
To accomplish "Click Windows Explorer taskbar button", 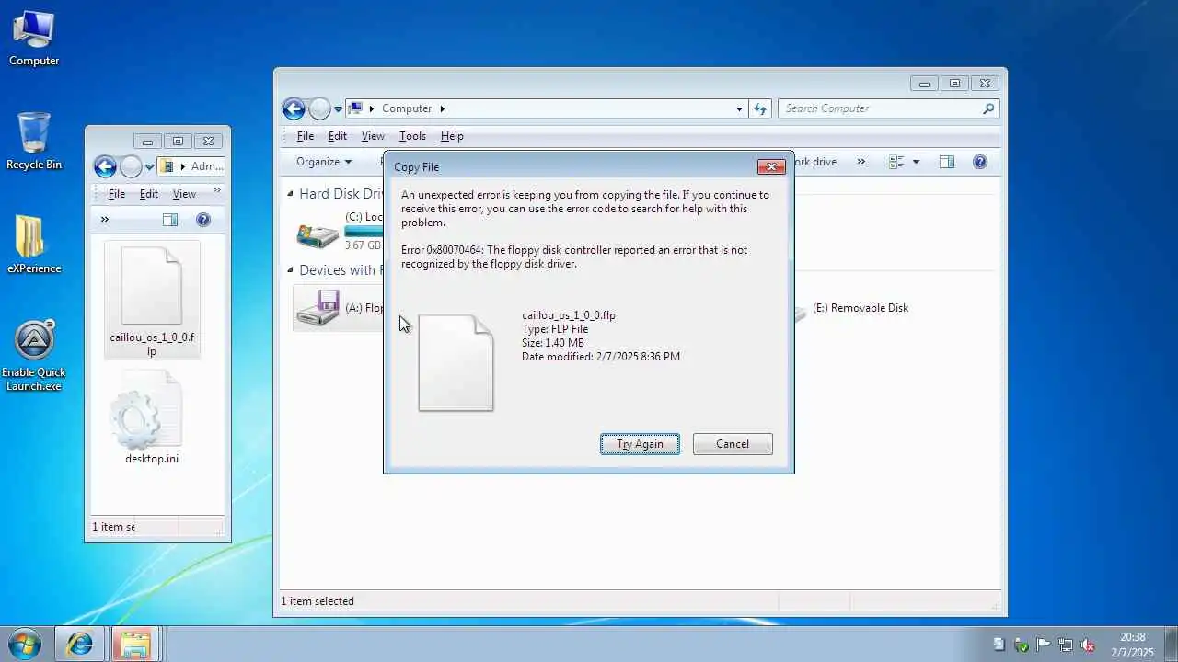I will (136, 644).
